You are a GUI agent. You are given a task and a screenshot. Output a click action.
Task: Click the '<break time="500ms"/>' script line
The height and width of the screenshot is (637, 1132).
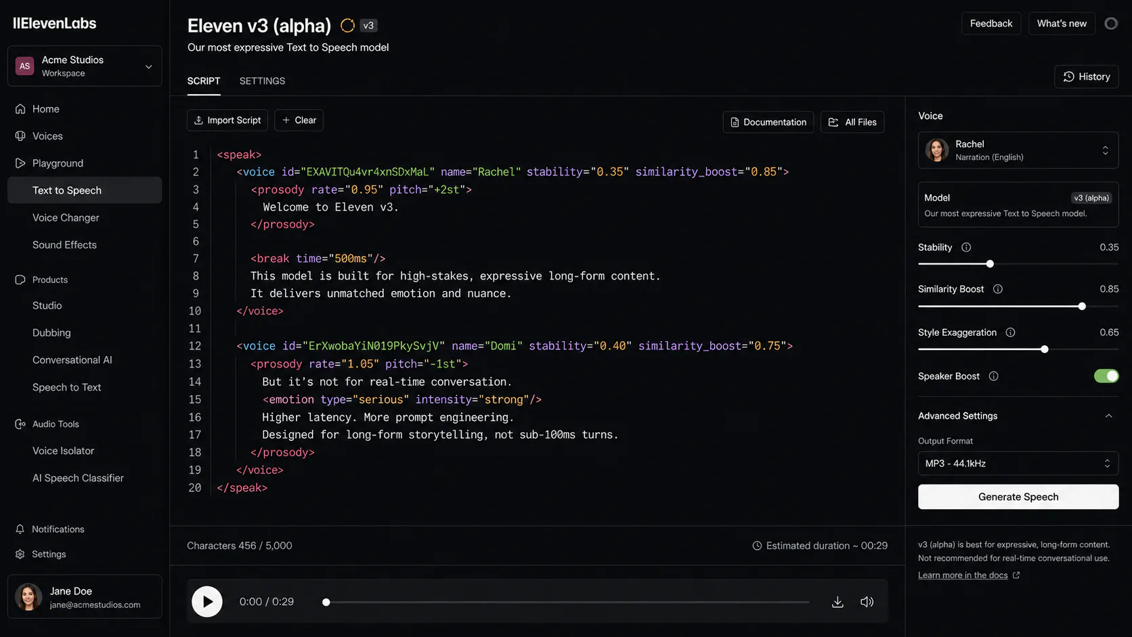[x=318, y=259]
